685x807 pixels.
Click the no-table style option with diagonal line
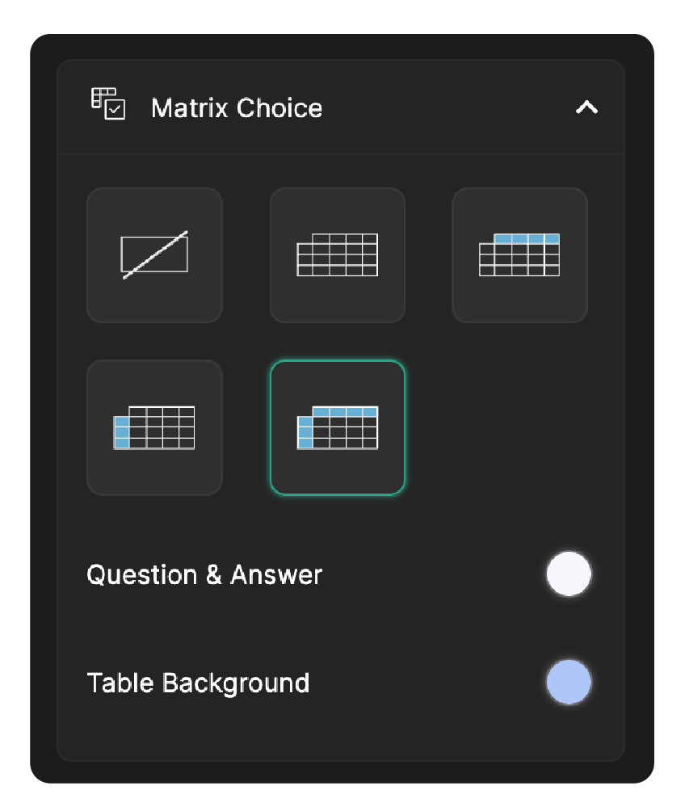click(154, 254)
